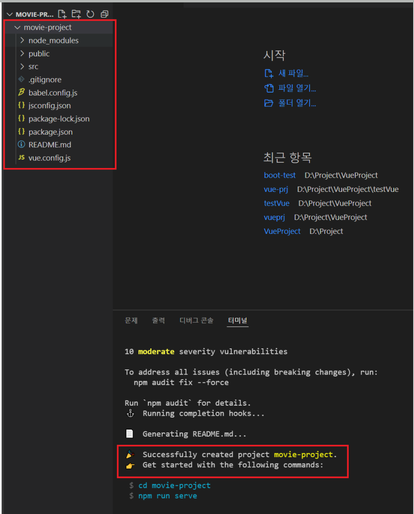The height and width of the screenshot is (514, 414).
Task: Refresh the explorer with the refresh icon
Action: coord(91,14)
